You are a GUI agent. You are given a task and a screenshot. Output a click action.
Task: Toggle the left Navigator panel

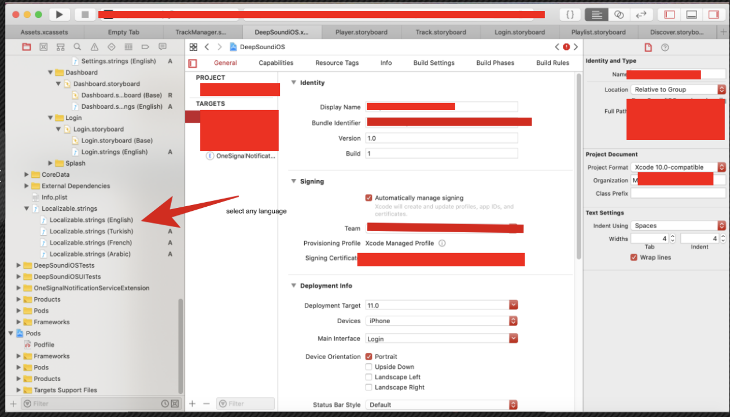point(670,14)
